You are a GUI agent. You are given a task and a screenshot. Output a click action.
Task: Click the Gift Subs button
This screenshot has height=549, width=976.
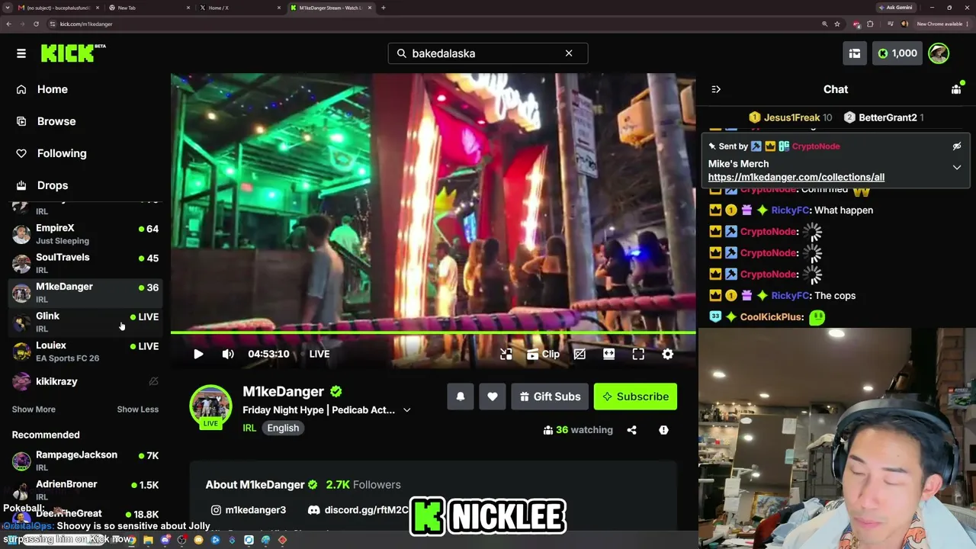click(550, 396)
